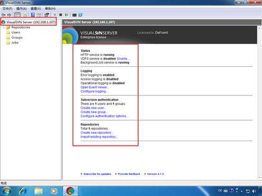Image resolution: width=262 pixels, height=196 pixels.
Task: Click the "Total 1 repositories." text
Action: tap(95, 129)
